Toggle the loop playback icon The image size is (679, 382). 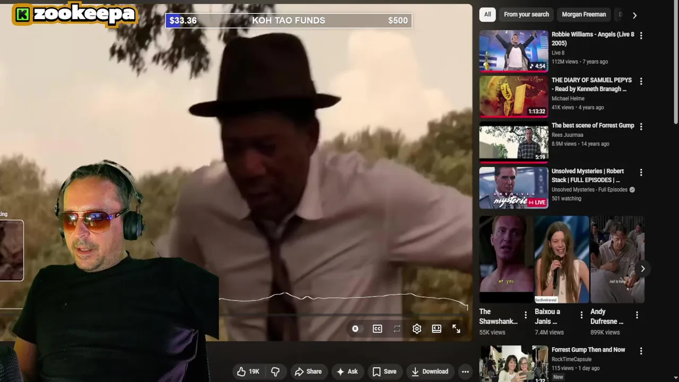pyautogui.click(x=397, y=329)
